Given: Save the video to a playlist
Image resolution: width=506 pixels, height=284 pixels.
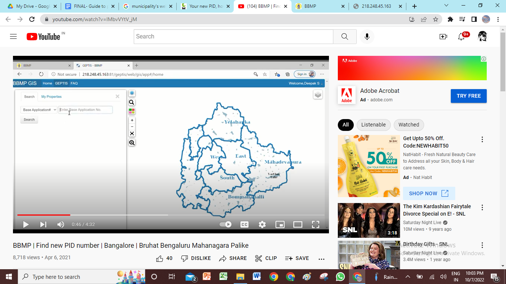Looking at the screenshot, I should tap(297, 258).
